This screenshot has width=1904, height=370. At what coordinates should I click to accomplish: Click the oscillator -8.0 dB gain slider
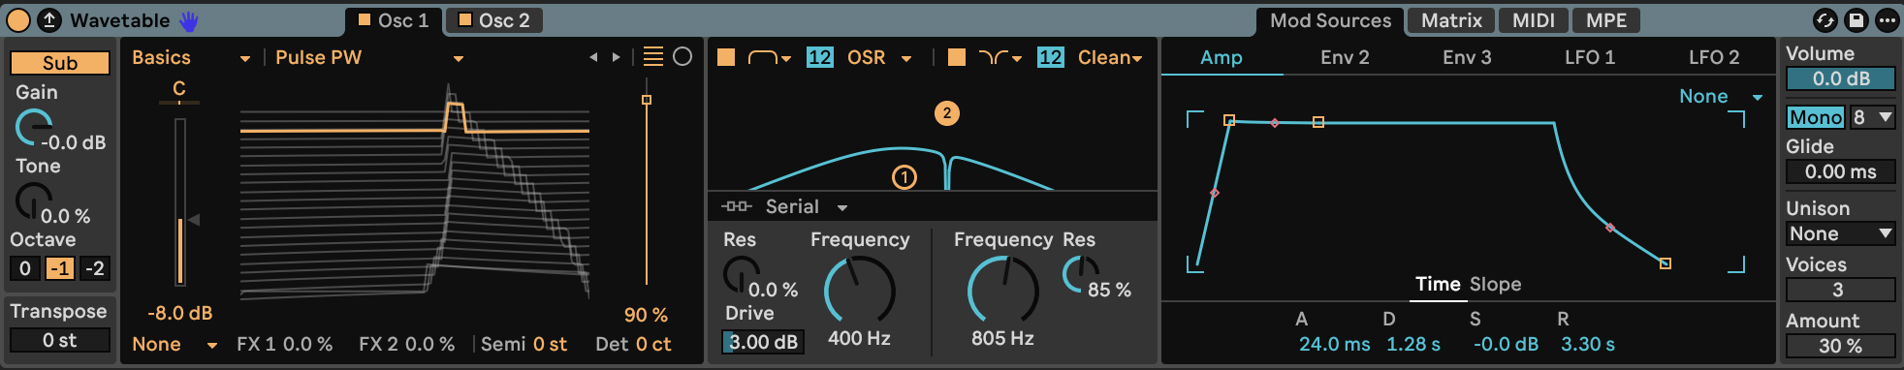[x=179, y=202]
